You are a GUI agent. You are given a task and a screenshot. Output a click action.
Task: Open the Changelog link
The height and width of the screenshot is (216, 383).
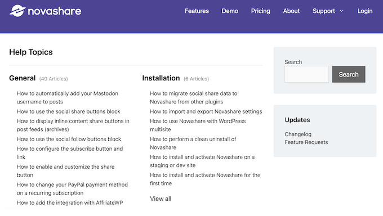coord(298,134)
